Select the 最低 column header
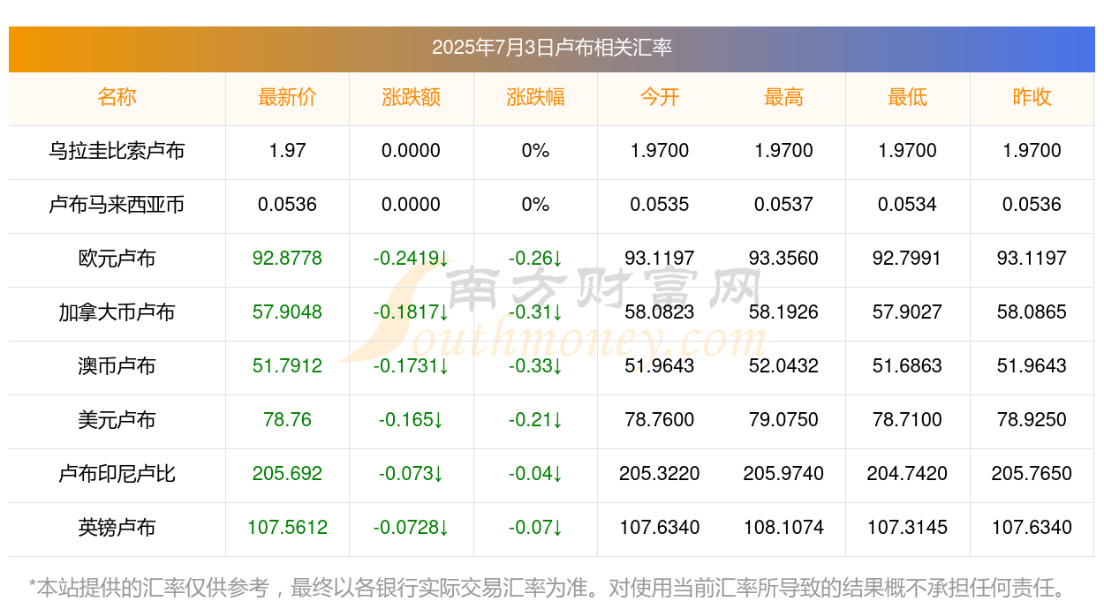This screenshot has width=1104, height=616. point(908,97)
